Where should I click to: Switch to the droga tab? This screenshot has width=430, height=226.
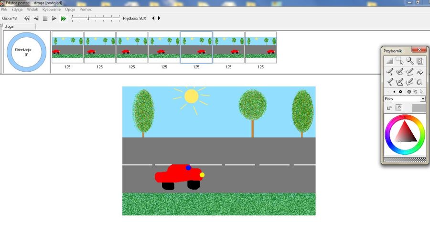[x=9, y=27]
